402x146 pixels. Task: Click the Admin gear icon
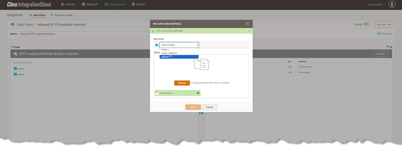[x=133, y=4]
